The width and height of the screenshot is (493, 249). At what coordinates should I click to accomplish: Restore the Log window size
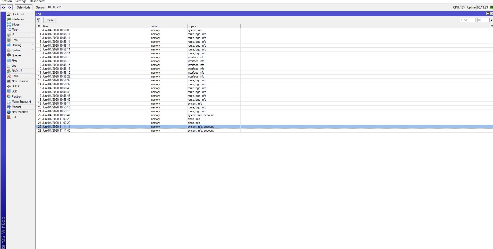488,14
